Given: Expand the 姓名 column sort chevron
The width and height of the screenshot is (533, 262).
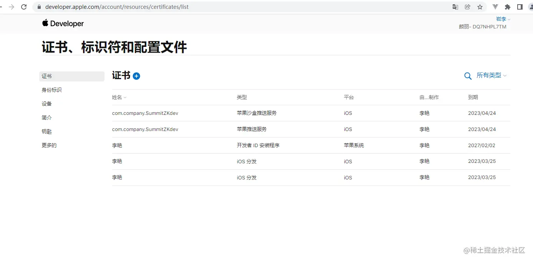Looking at the screenshot, I should (x=124, y=97).
